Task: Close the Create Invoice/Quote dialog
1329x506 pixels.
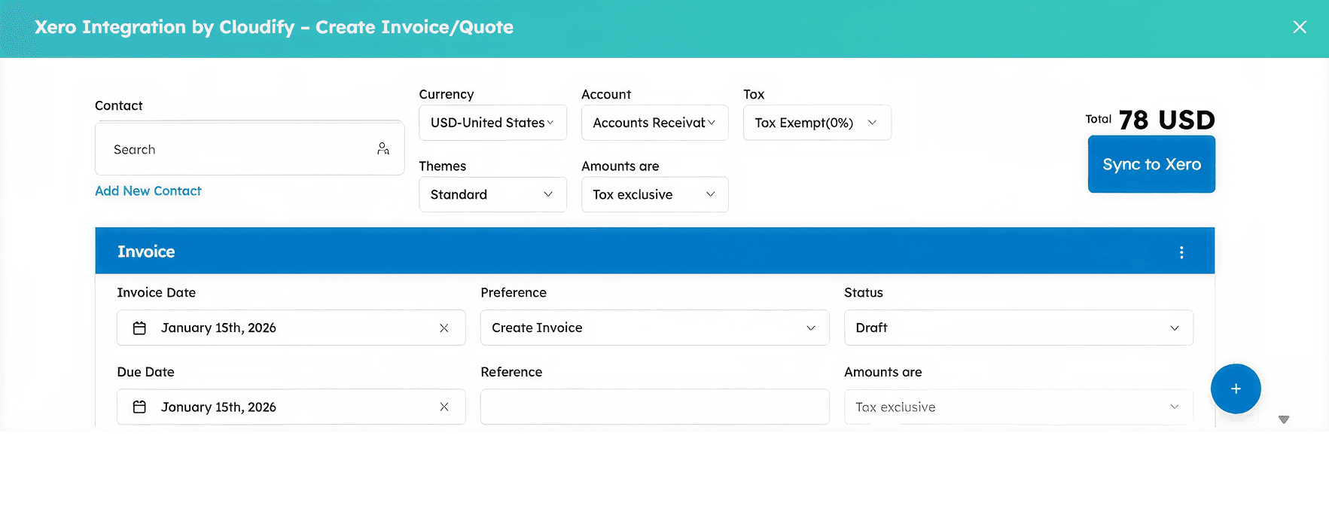Action: point(1300,27)
